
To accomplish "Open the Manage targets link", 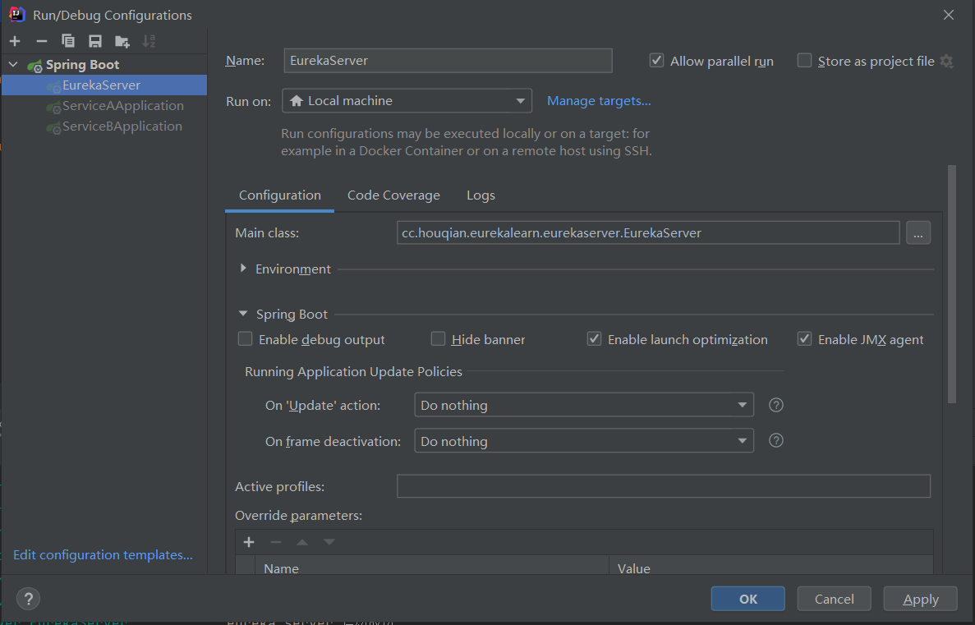I will click(x=599, y=101).
